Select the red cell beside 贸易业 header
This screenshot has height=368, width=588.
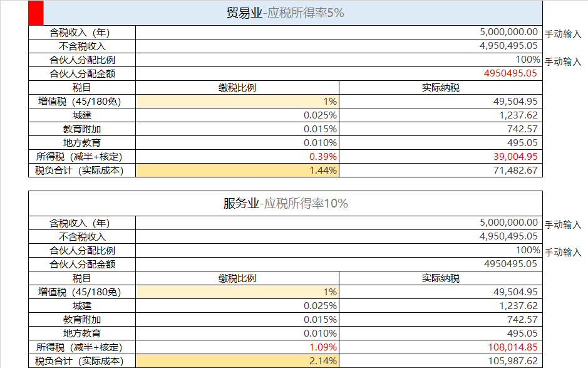[x=36, y=13]
